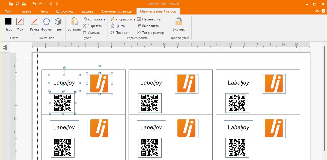Go to previous page arrow
The image size is (327, 160).
point(51,4)
